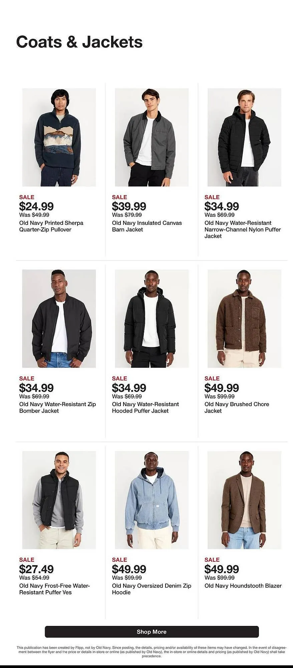Click the Shop More button

152,632
